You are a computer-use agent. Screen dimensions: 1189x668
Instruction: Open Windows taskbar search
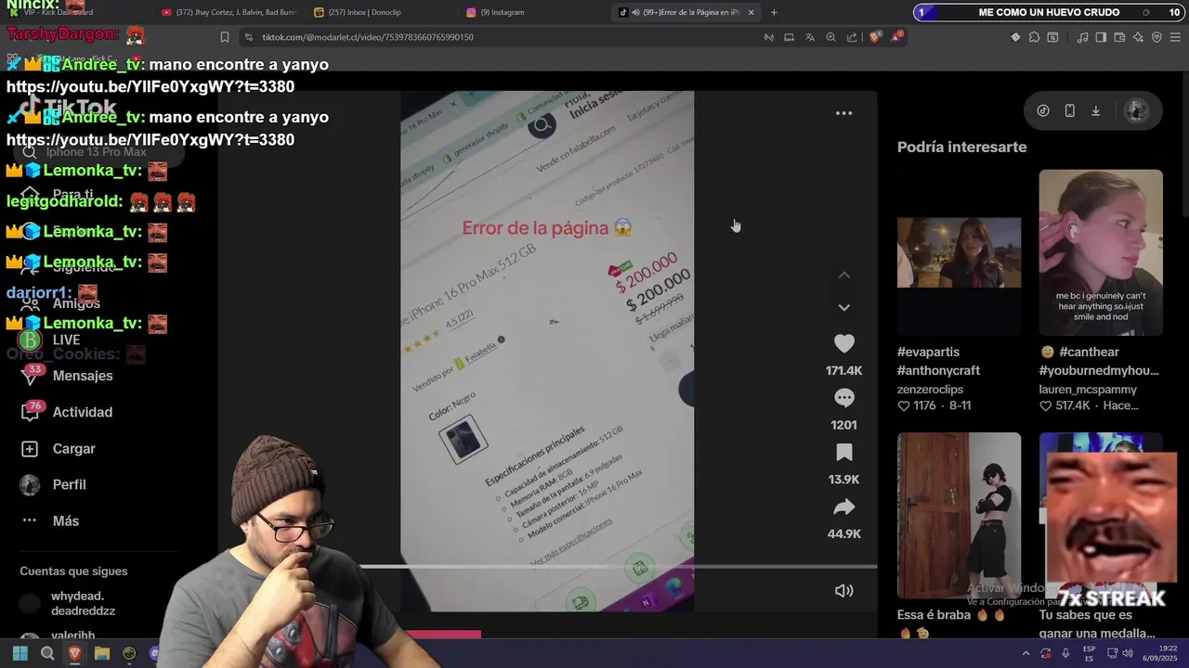click(x=47, y=653)
